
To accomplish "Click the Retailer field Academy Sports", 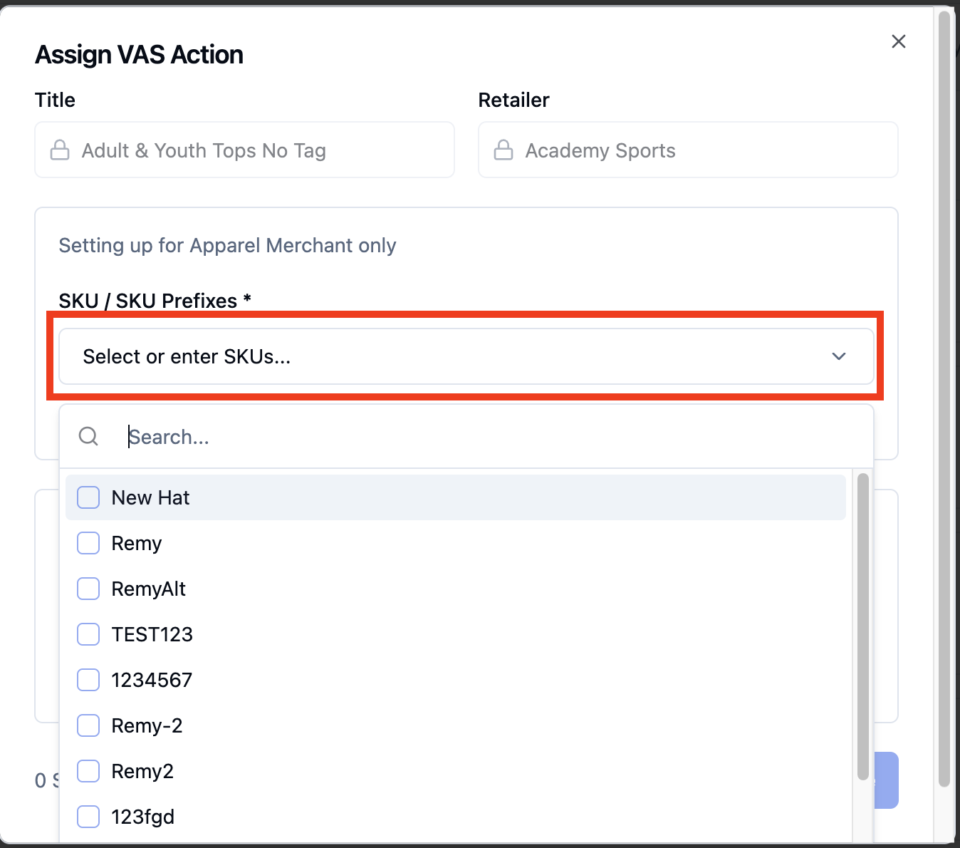I will 688,150.
